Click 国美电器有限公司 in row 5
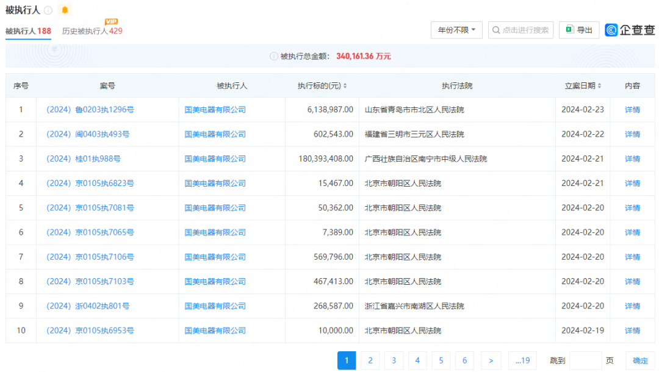This screenshot has height=372, width=659. 215,208
